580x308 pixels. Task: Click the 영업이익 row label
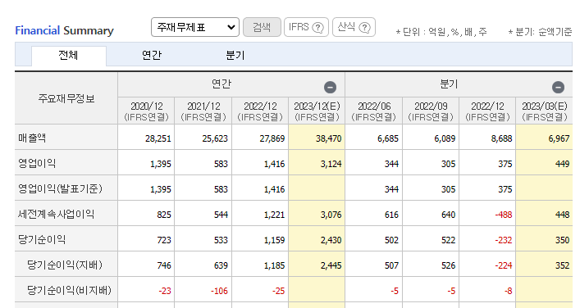[37, 164]
